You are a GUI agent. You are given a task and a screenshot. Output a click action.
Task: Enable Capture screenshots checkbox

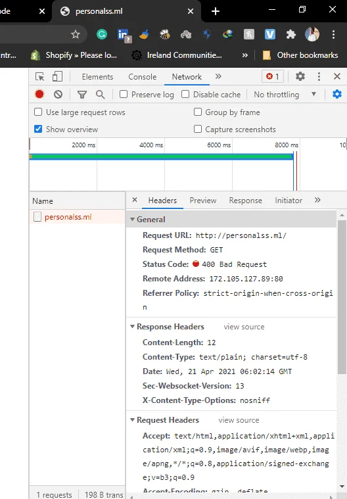tap(198, 129)
